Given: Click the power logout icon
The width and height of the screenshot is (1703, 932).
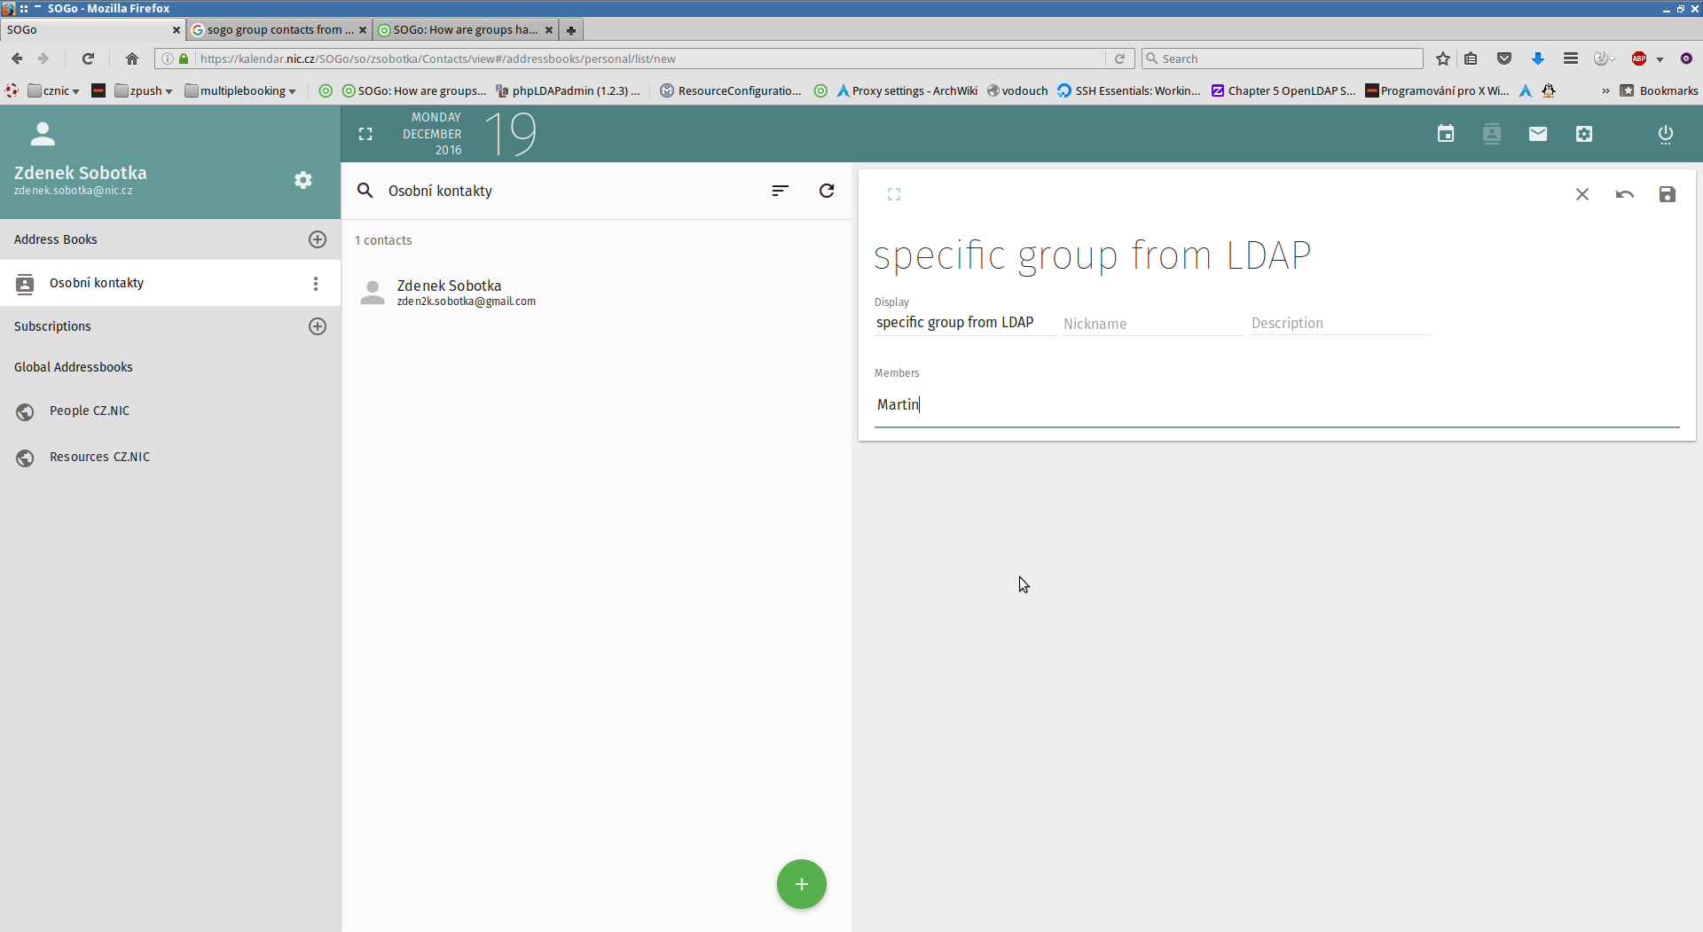Looking at the screenshot, I should 1666,134.
